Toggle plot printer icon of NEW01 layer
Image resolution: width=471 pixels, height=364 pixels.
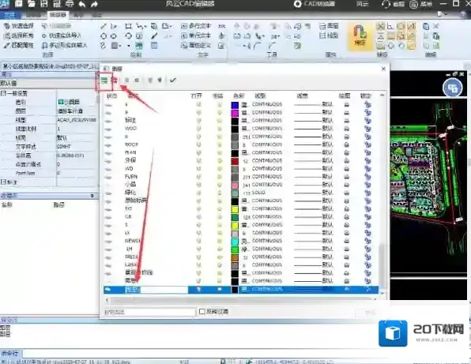coord(346,241)
